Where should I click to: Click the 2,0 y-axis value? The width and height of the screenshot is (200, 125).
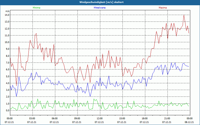pos(8,97)
